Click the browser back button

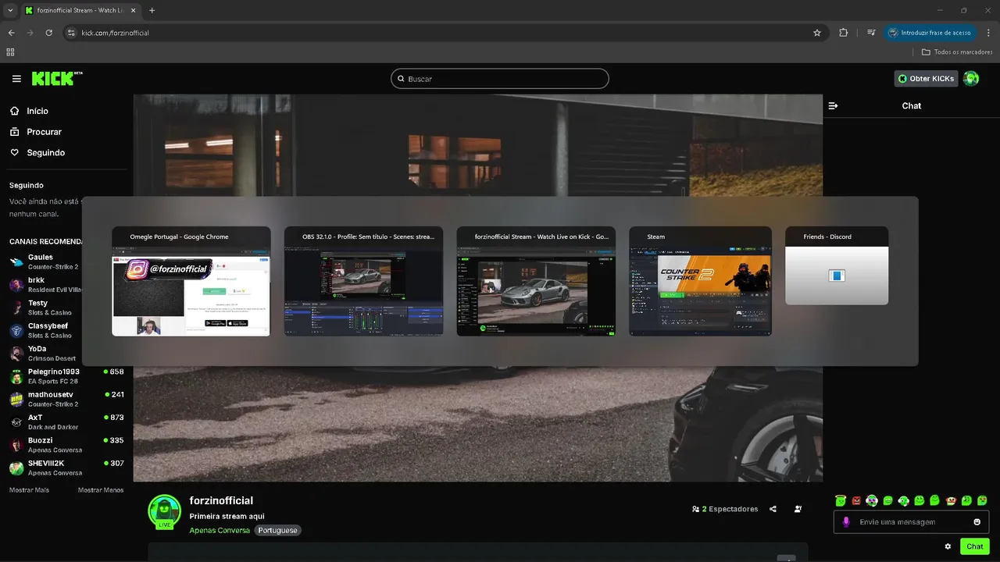(x=11, y=33)
